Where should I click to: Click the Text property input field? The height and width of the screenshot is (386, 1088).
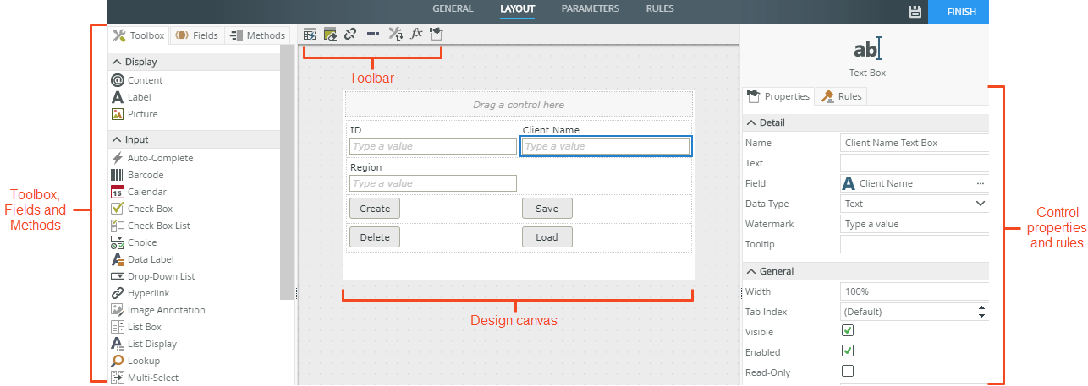[x=915, y=163]
